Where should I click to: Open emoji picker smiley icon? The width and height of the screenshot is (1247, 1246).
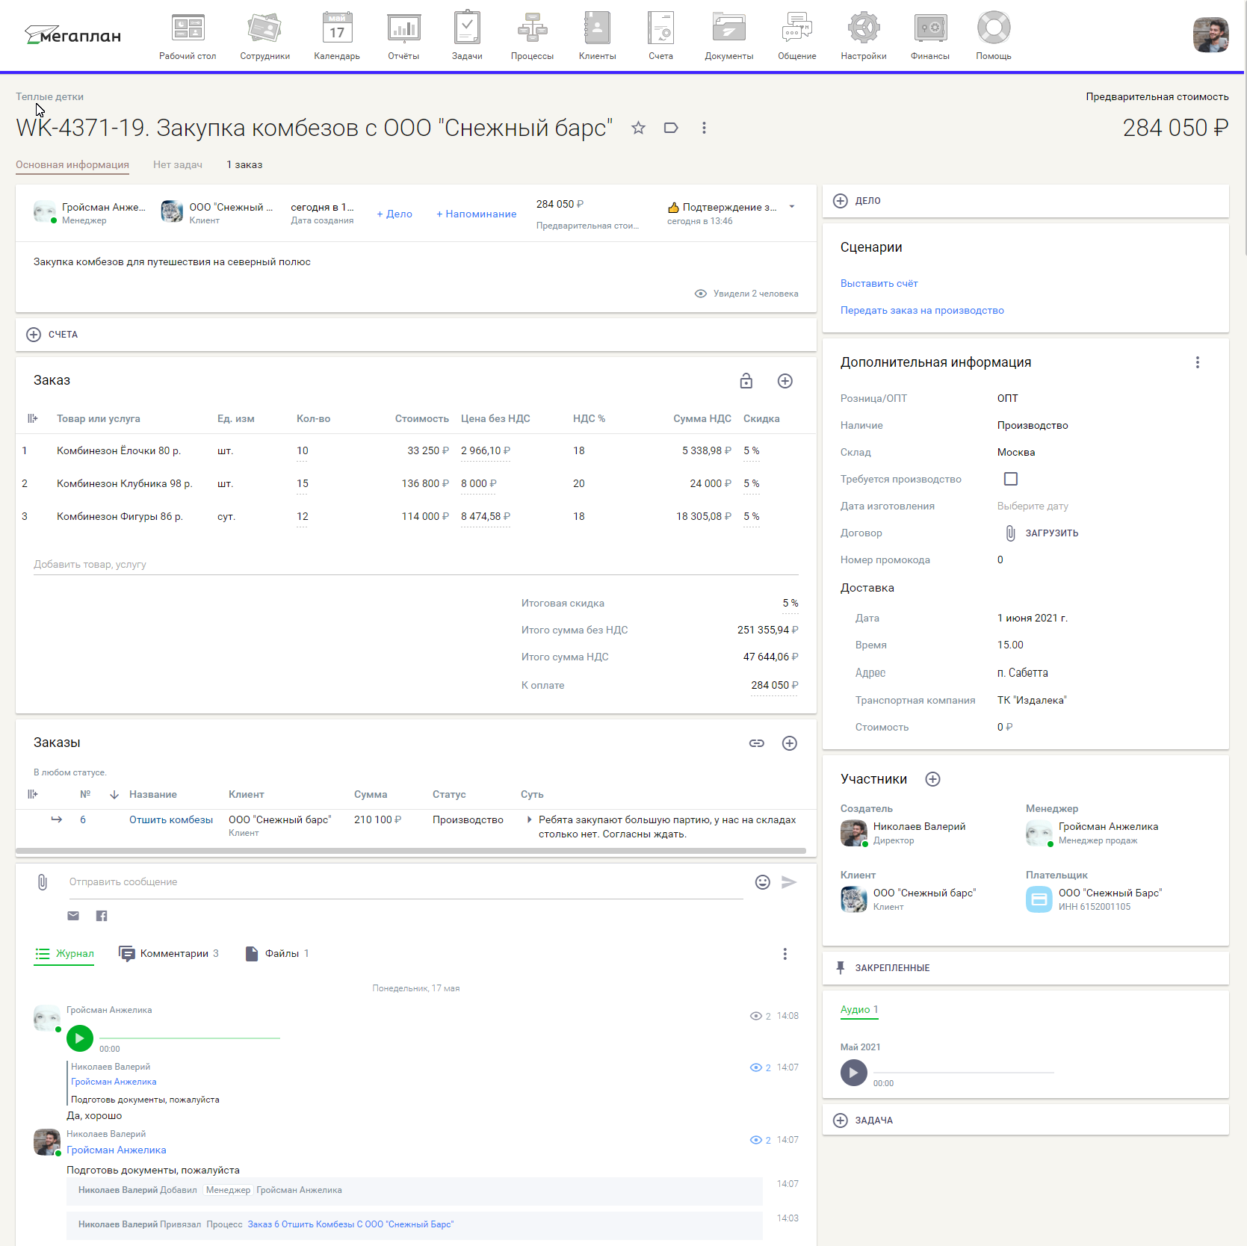click(762, 882)
